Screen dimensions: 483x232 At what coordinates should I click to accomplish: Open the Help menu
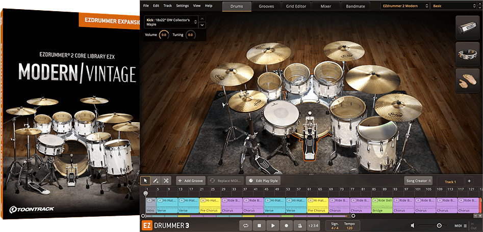pos(209,6)
